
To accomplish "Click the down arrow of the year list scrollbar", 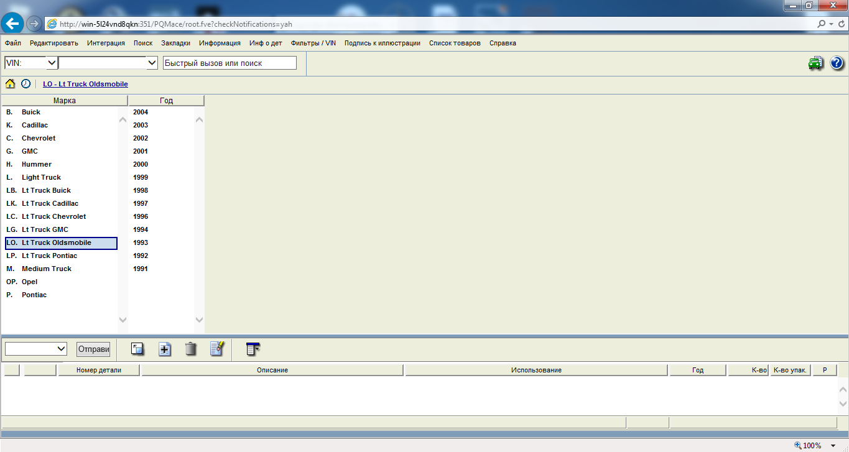I will tap(199, 320).
